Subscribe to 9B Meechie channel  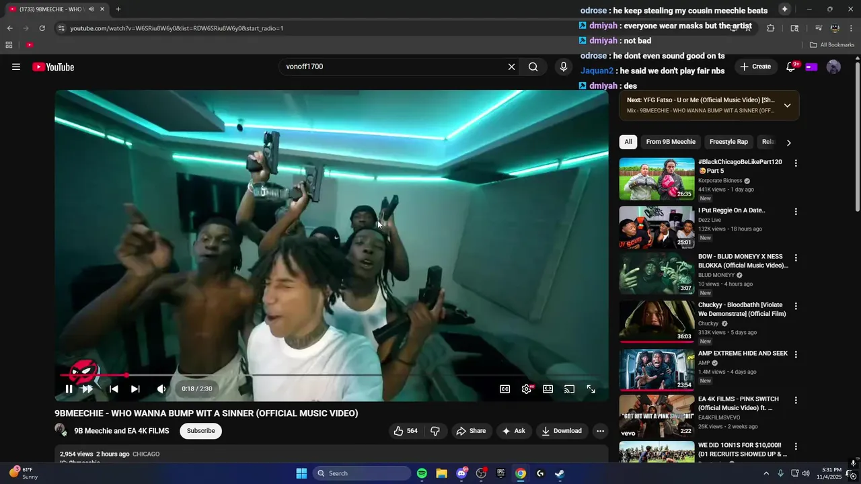200,431
